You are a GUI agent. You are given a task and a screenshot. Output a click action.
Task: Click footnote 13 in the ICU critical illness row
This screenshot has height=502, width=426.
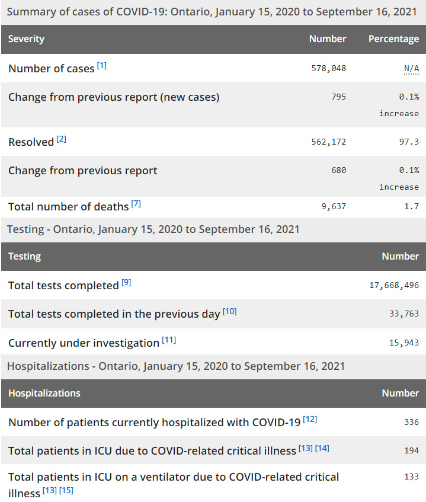[306, 448]
